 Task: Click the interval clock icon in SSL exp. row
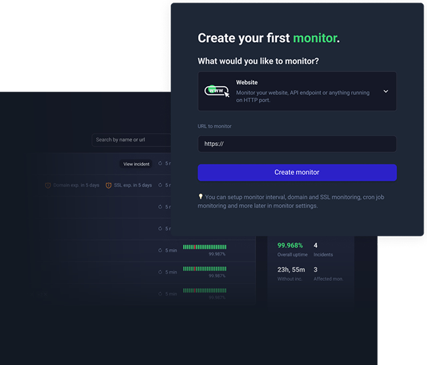coord(161,185)
